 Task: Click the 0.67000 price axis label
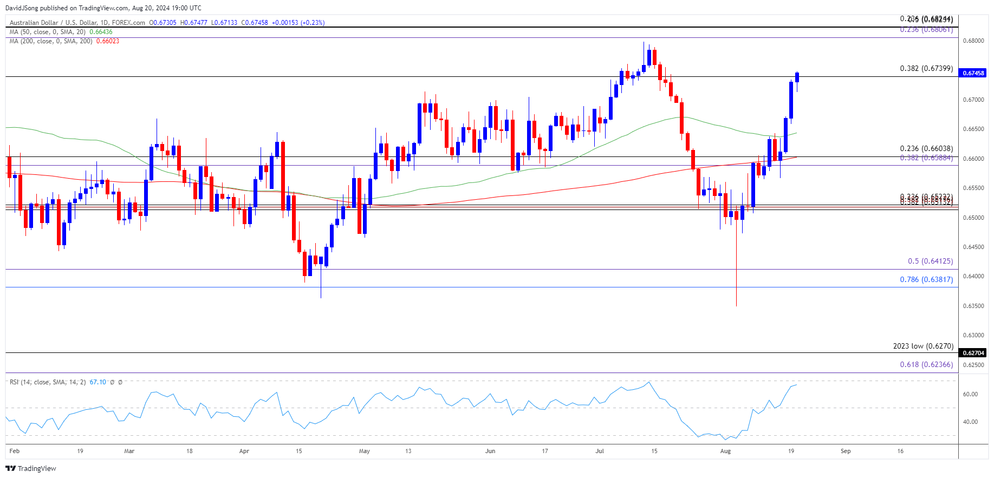pos(973,100)
